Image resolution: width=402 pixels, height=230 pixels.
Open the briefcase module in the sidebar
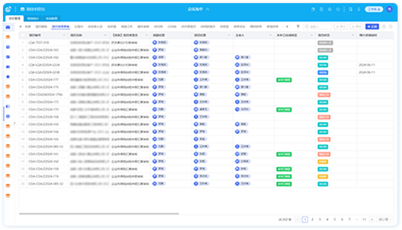coord(8,27)
